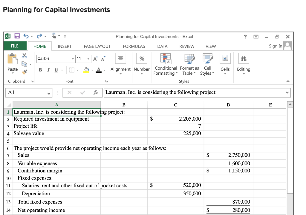This screenshot has height=215, width=306.
Task: Click Sign In link
Action: [276, 46]
